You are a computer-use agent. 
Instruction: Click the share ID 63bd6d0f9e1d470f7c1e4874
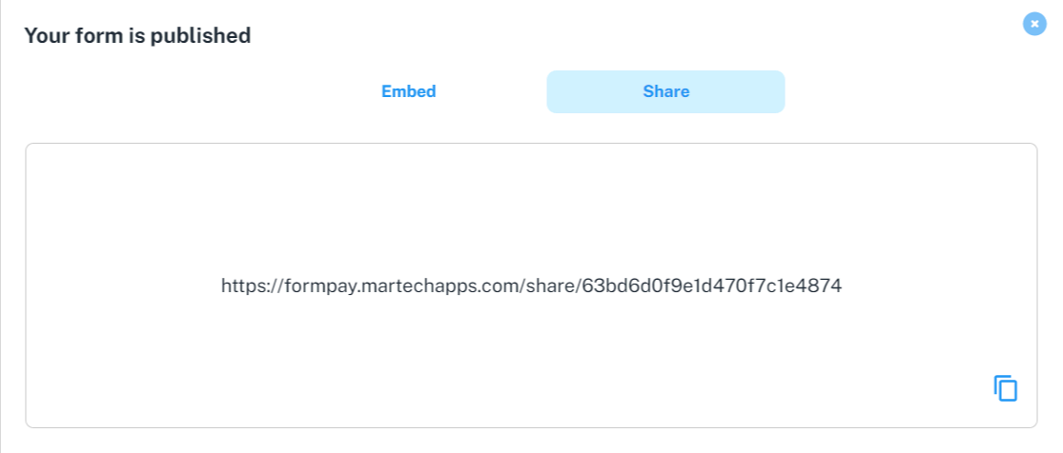click(x=711, y=286)
